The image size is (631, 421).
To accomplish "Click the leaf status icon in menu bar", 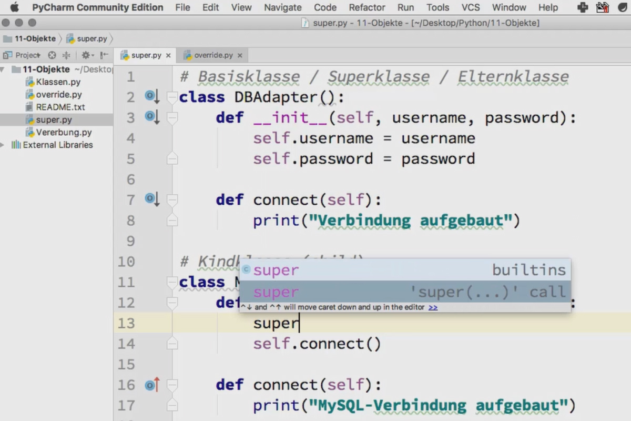I will click(x=623, y=7).
